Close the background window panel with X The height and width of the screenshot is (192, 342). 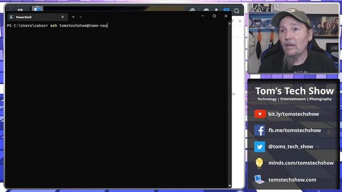(x=240, y=21)
